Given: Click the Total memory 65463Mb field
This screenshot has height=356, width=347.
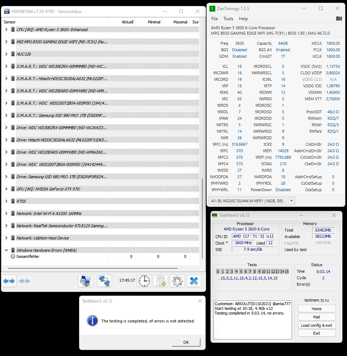Looking at the screenshot, I should (323, 230).
